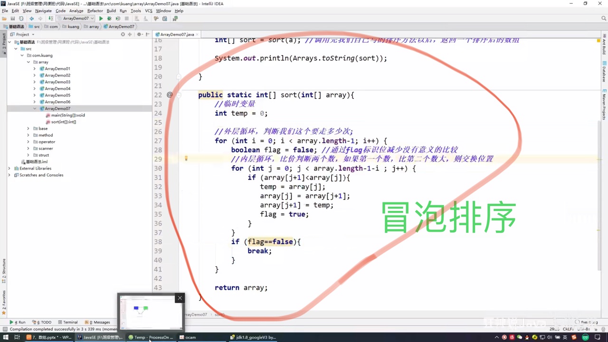The width and height of the screenshot is (608, 342).
Task: Click the intention lightbulb at line 29
Action: 186,159
